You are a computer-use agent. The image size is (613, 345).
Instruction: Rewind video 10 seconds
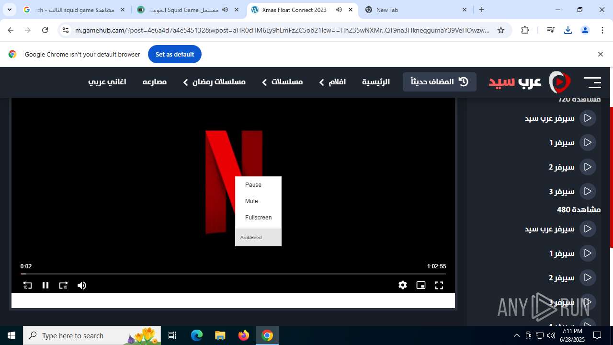point(27,285)
